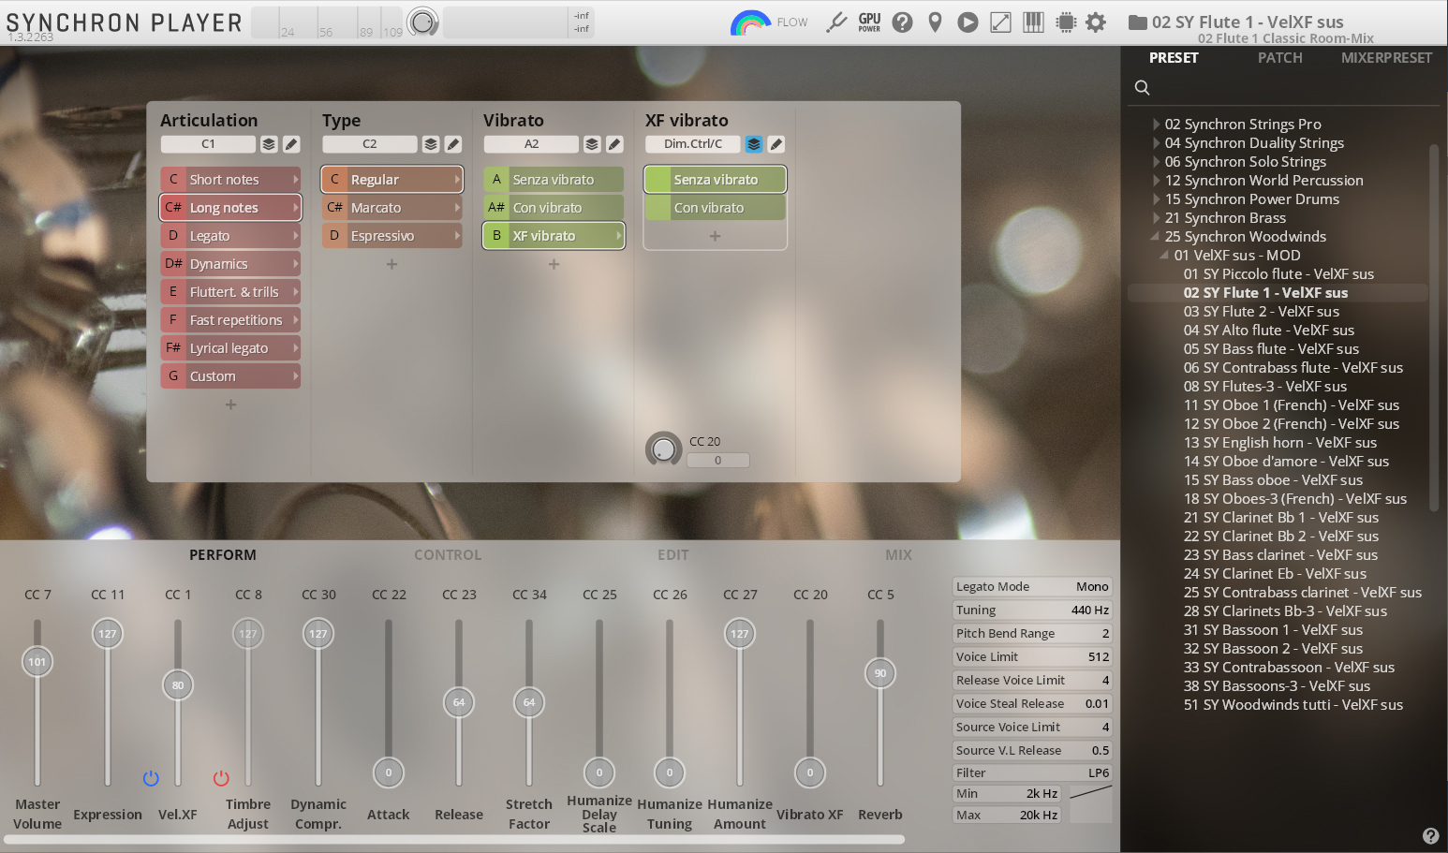
Task: Click the resize window icon
Action: (1000, 22)
